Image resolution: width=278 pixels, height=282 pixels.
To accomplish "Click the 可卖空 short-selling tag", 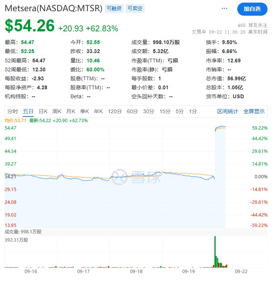I will 135,9.
